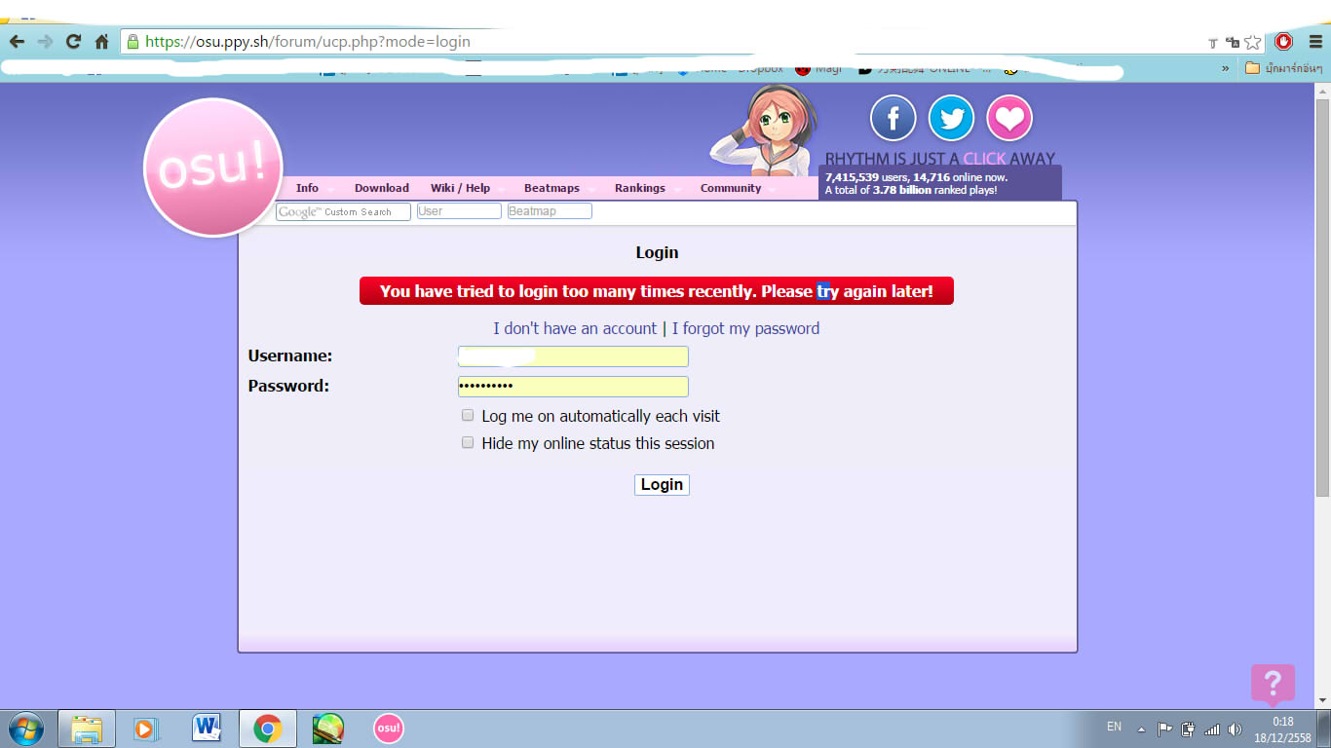
Task: Open the Action Center flag icon
Action: click(x=1165, y=729)
